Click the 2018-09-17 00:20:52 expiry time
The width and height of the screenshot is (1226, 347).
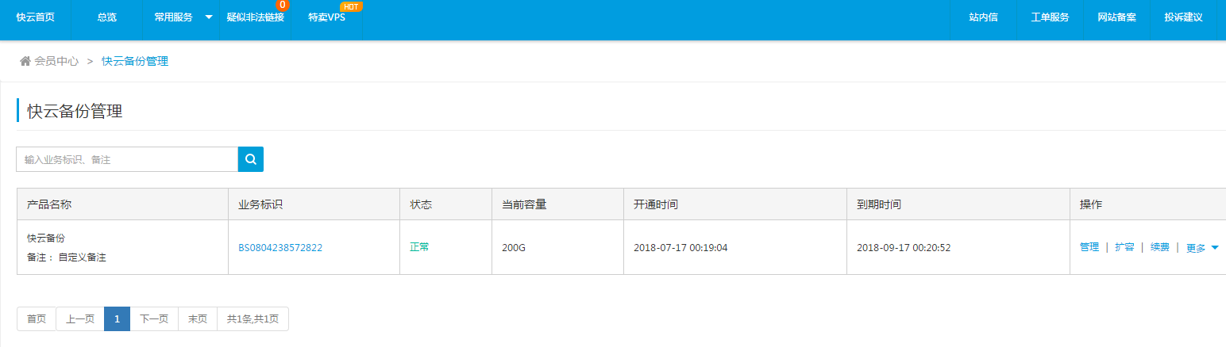point(904,248)
